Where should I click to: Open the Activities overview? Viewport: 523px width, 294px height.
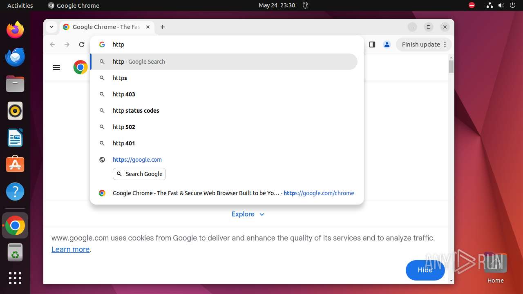coord(20,5)
